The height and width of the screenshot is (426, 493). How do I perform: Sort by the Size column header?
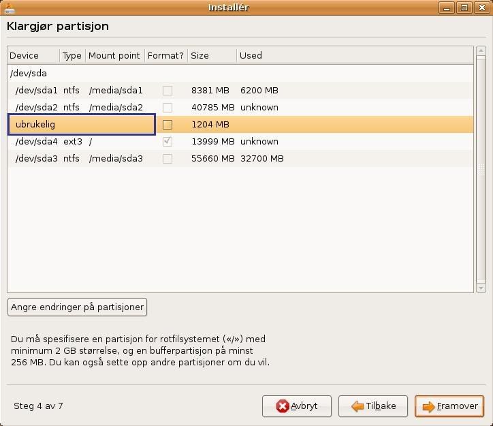(212, 55)
